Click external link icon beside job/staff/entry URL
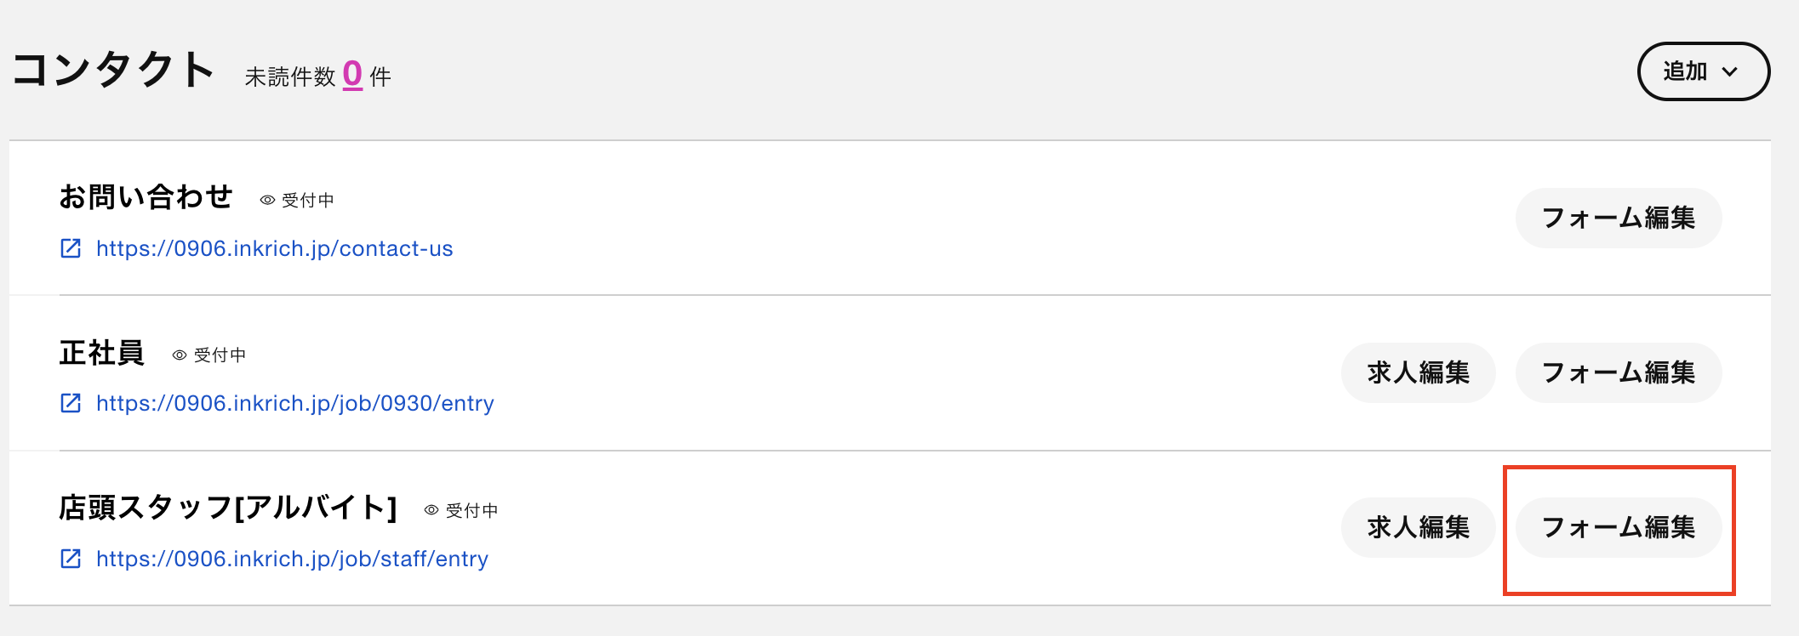The width and height of the screenshot is (1799, 636). click(x=71, y=559)
